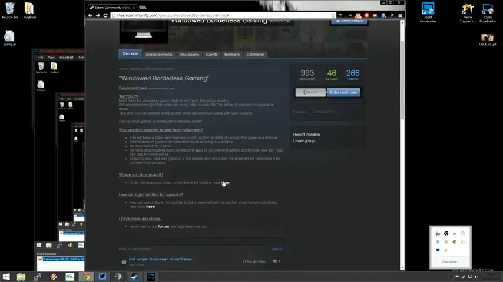
Task: Open Recycle Bin on the desktop
Action: pyautogui.click(x=9, y=11)
